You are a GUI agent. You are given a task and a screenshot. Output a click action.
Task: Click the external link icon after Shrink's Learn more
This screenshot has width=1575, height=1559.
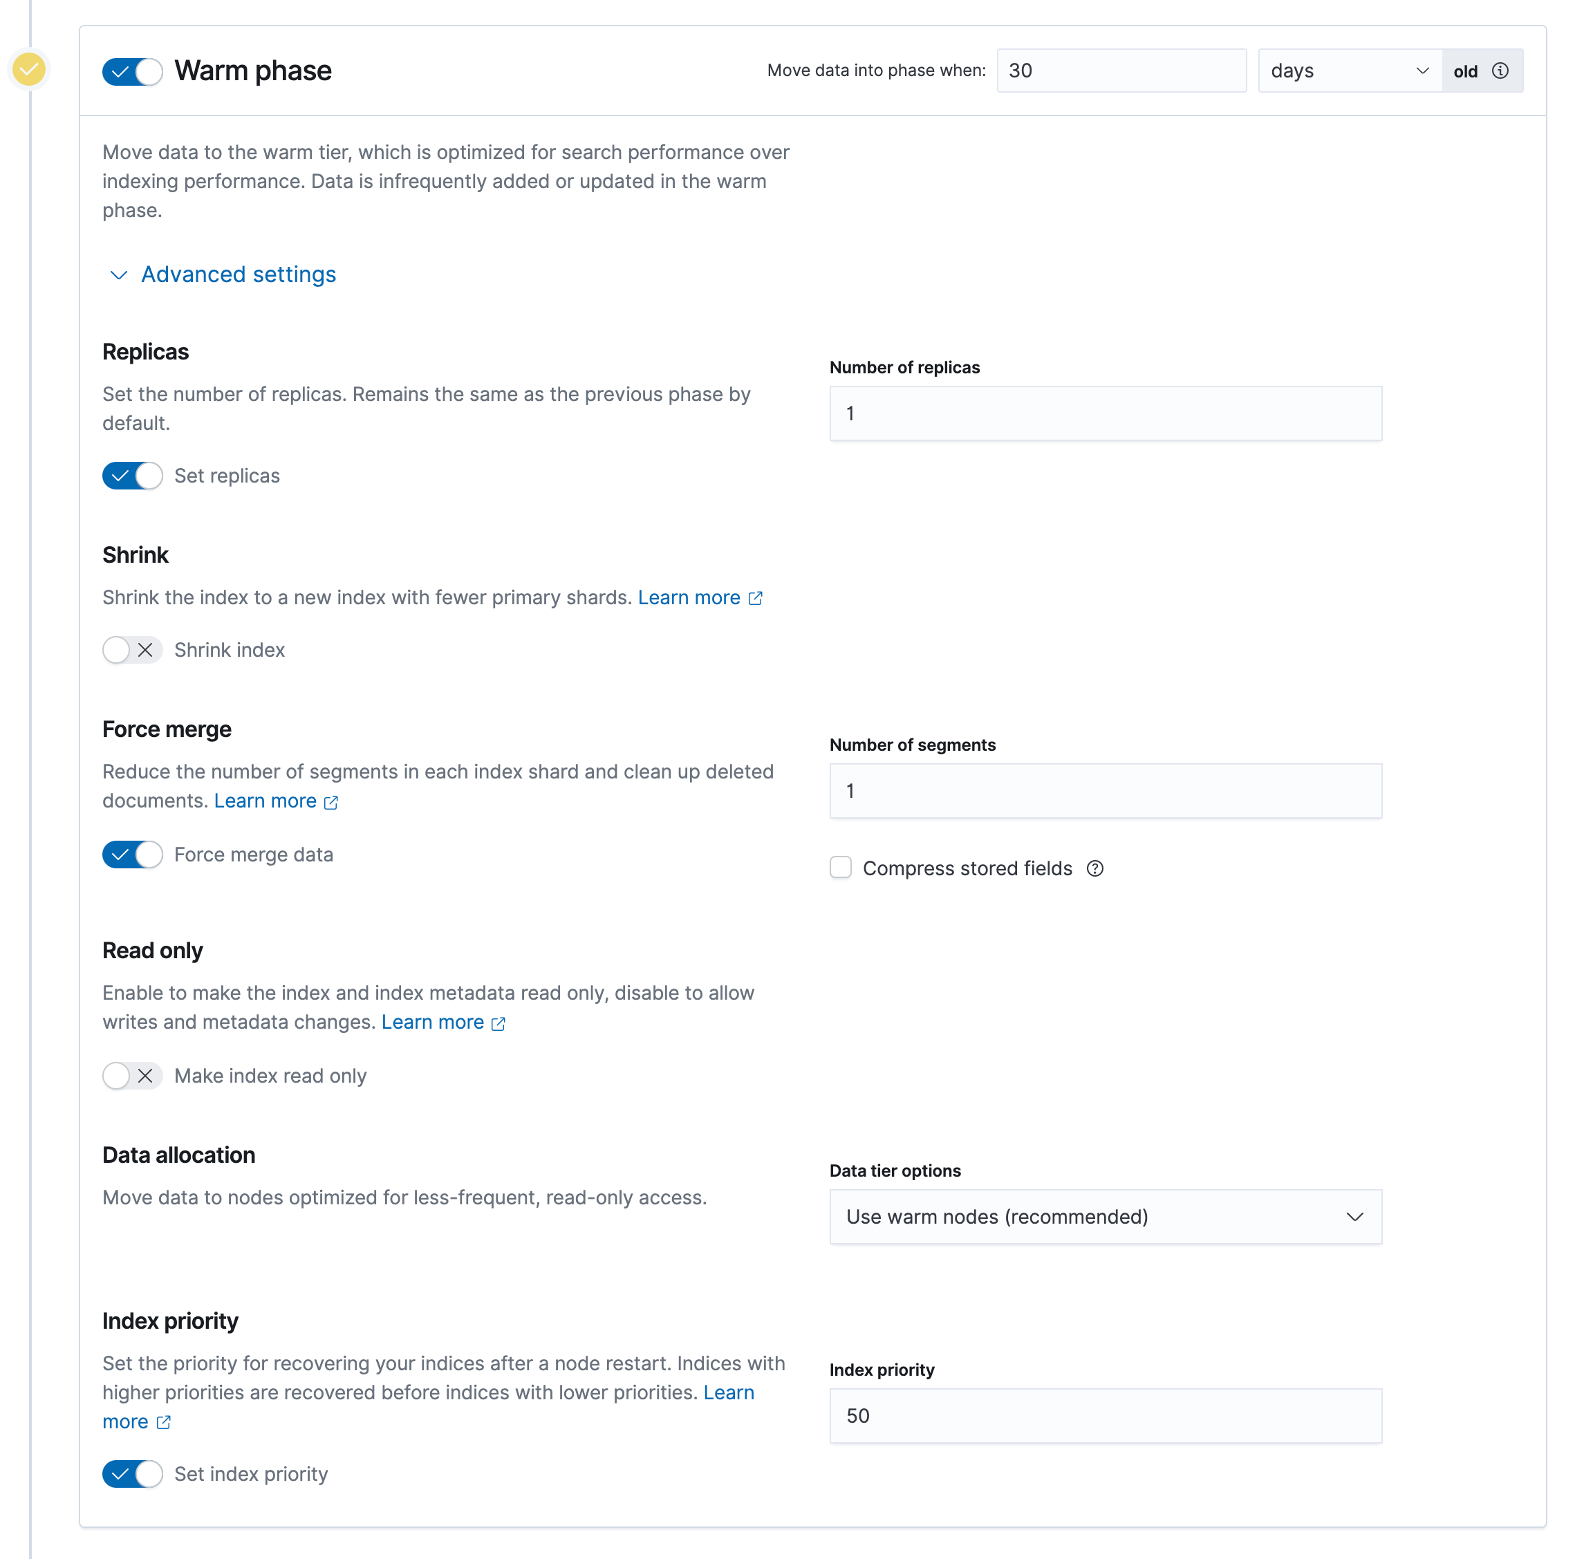pos(756,597)
